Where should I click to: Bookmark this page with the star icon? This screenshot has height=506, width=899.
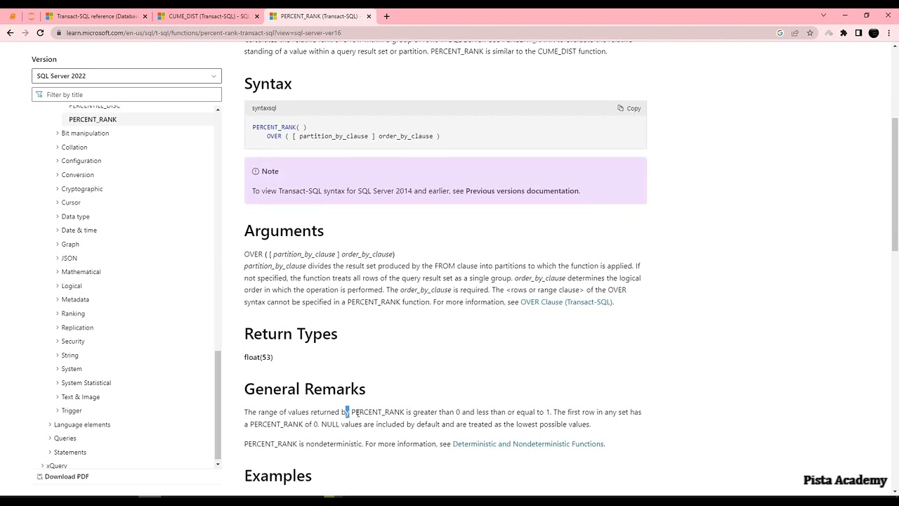(x=810, y=33)
